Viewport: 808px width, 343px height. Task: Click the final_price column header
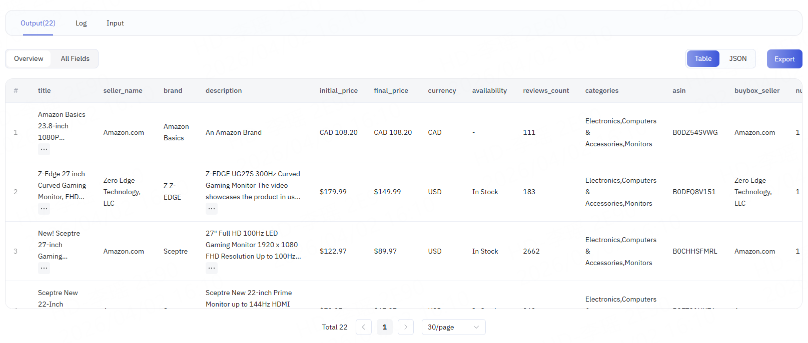tap(391, 90)
